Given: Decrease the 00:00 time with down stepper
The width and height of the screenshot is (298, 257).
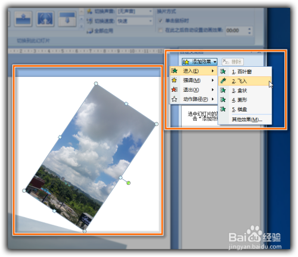Looking at the screenshot, I should [x=250, y=33].
